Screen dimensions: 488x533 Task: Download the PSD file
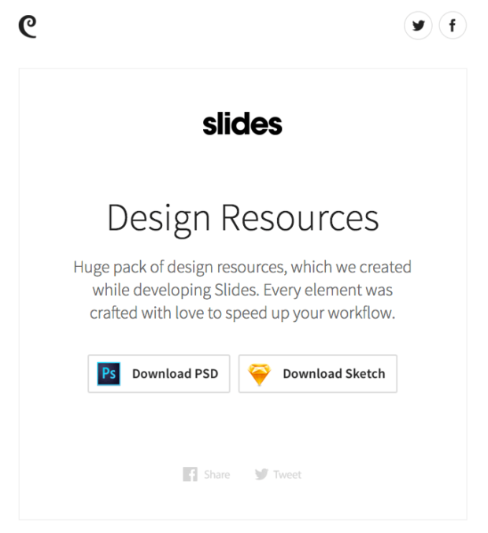pos(159,374)
